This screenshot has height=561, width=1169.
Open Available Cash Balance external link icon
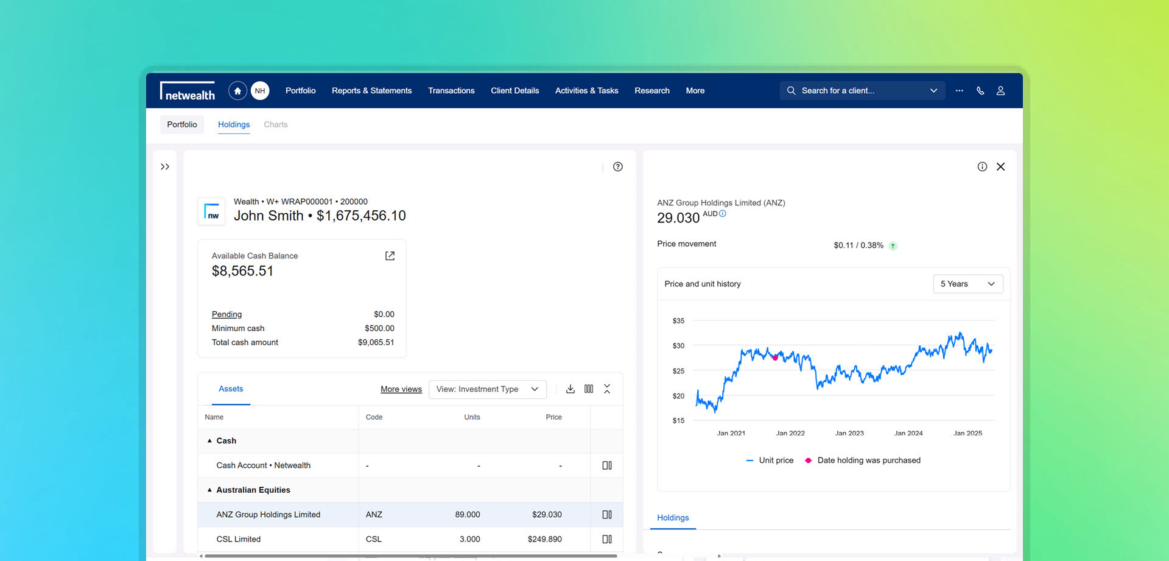390,256
